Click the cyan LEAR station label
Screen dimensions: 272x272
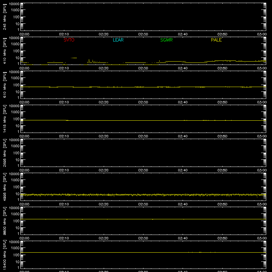(x=118, y=40)
